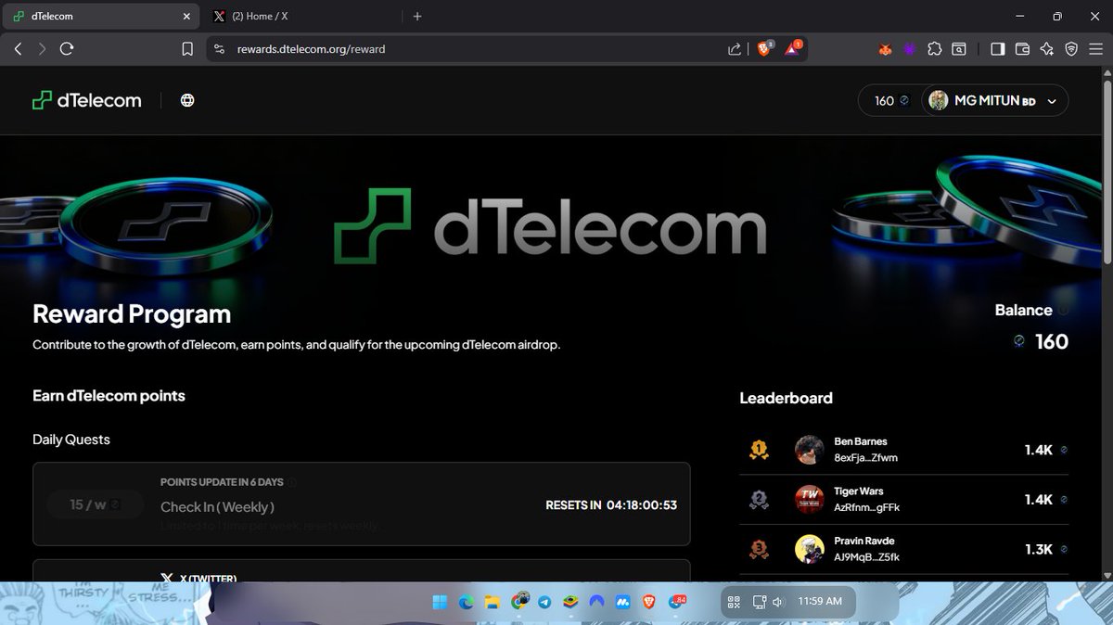Open the browser hamburger main menu
Viewport: 1113px width, 625px height.
point(1095,48)
